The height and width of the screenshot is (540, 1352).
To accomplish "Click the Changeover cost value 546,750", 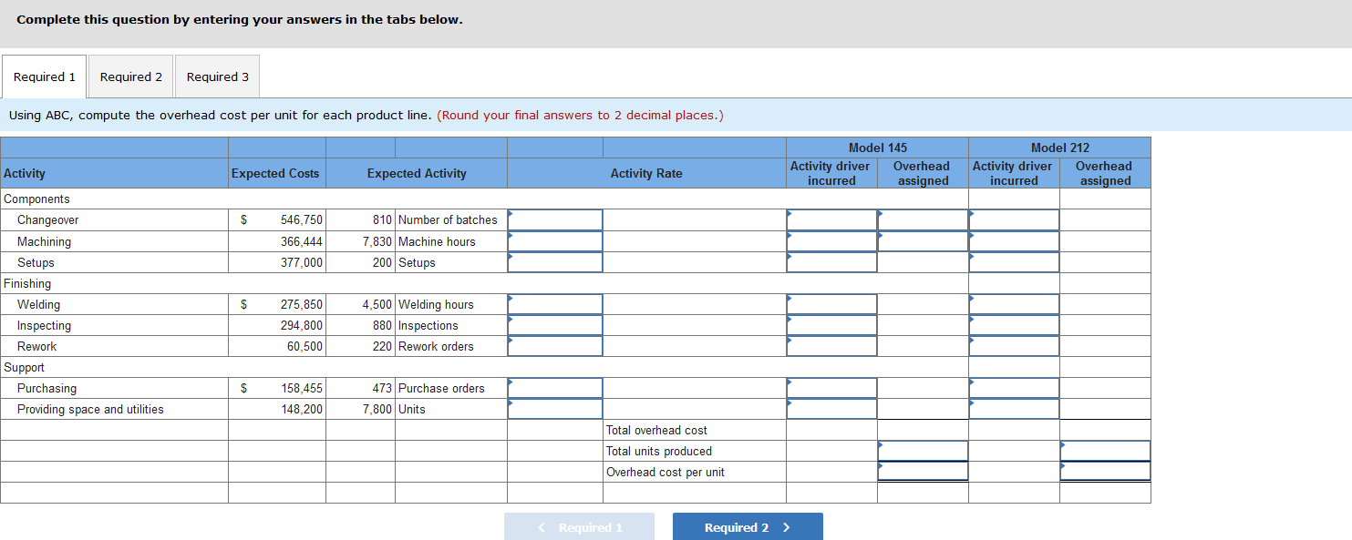I will 301,220.
